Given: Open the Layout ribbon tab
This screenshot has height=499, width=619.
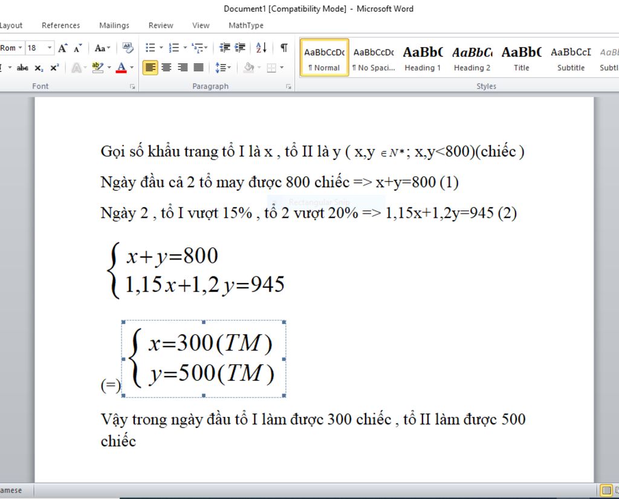Looking at the screenshot, I should [x=11, y=25].
